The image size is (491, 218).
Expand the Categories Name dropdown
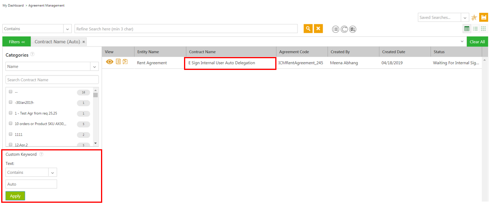[94, 67]
